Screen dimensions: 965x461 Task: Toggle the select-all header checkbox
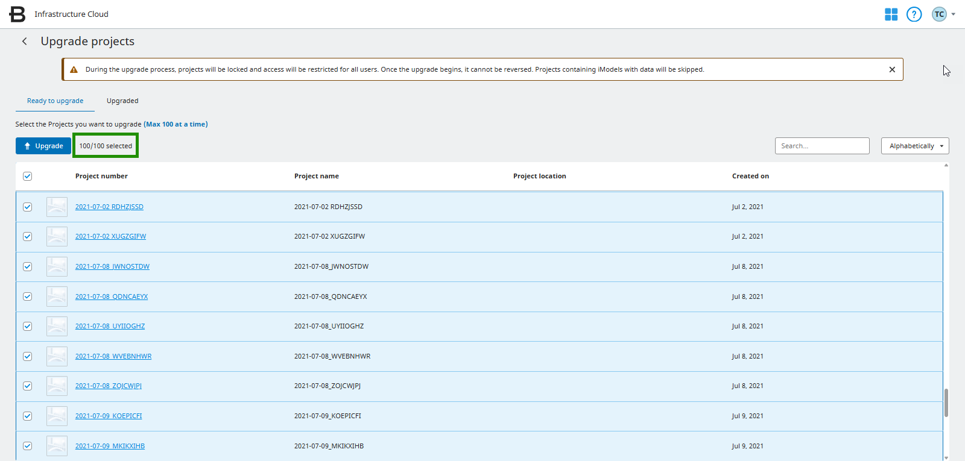(27, 176)
